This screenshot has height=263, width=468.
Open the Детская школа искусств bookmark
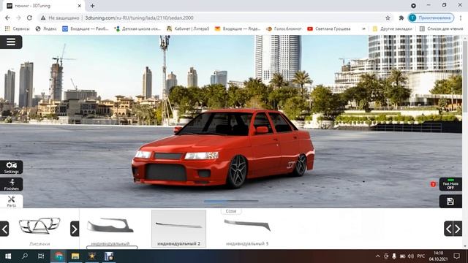[137, 28]
